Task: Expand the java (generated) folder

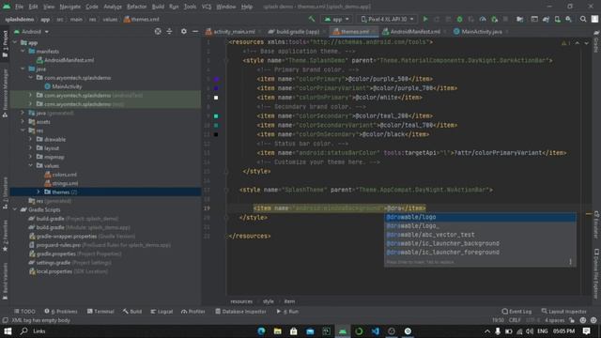Action: (x=23, y=113)
